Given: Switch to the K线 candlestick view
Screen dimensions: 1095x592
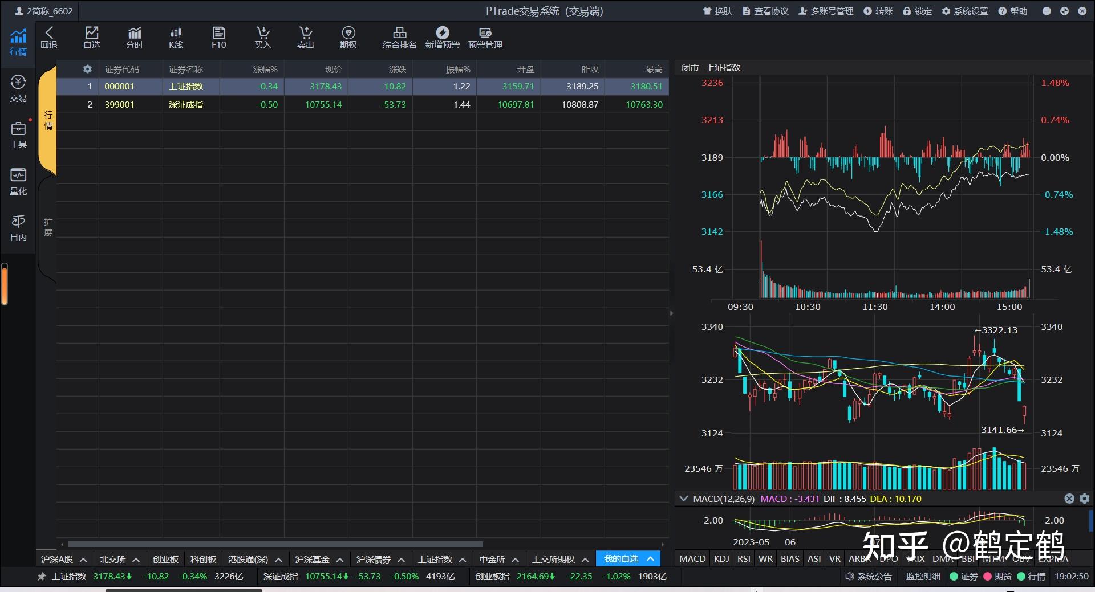Looking at the screenshot, I should tap(176, 38).
